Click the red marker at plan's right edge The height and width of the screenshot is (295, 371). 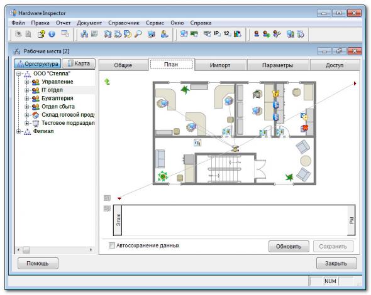(355, 83)
